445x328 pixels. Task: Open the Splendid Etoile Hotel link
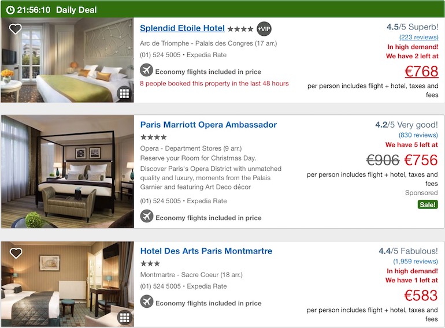(x=182, y=28)
